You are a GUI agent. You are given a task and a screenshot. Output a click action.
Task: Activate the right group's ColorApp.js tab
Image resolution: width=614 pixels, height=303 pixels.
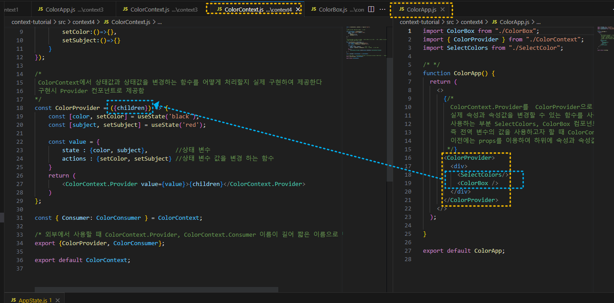tap(421, 9)
